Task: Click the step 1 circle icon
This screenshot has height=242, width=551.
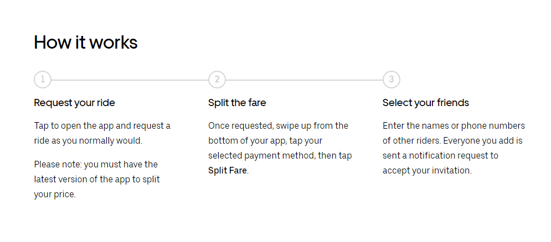Action: click(x=43, y=80)
